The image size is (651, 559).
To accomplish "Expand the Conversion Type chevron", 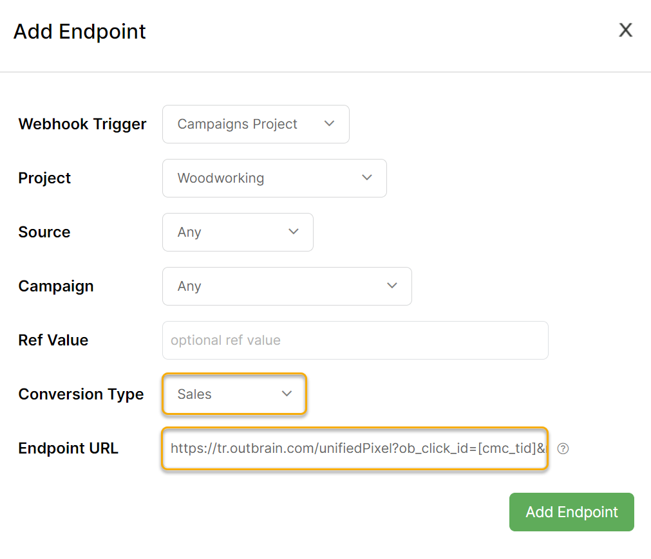I will (287, 394).
